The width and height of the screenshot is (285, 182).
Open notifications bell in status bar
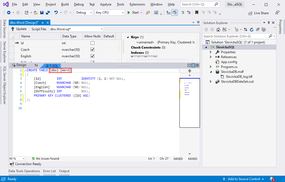click(272, 179)
